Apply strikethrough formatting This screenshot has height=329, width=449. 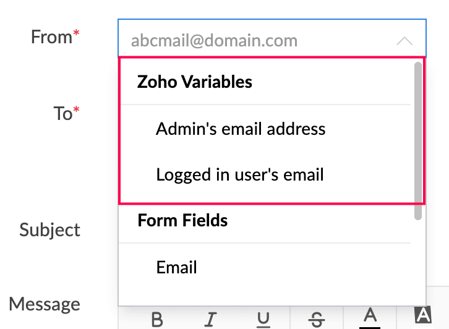point(317,320)
